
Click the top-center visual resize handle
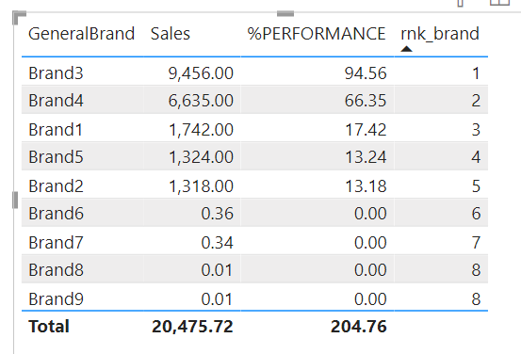click(x=285, y=13)
